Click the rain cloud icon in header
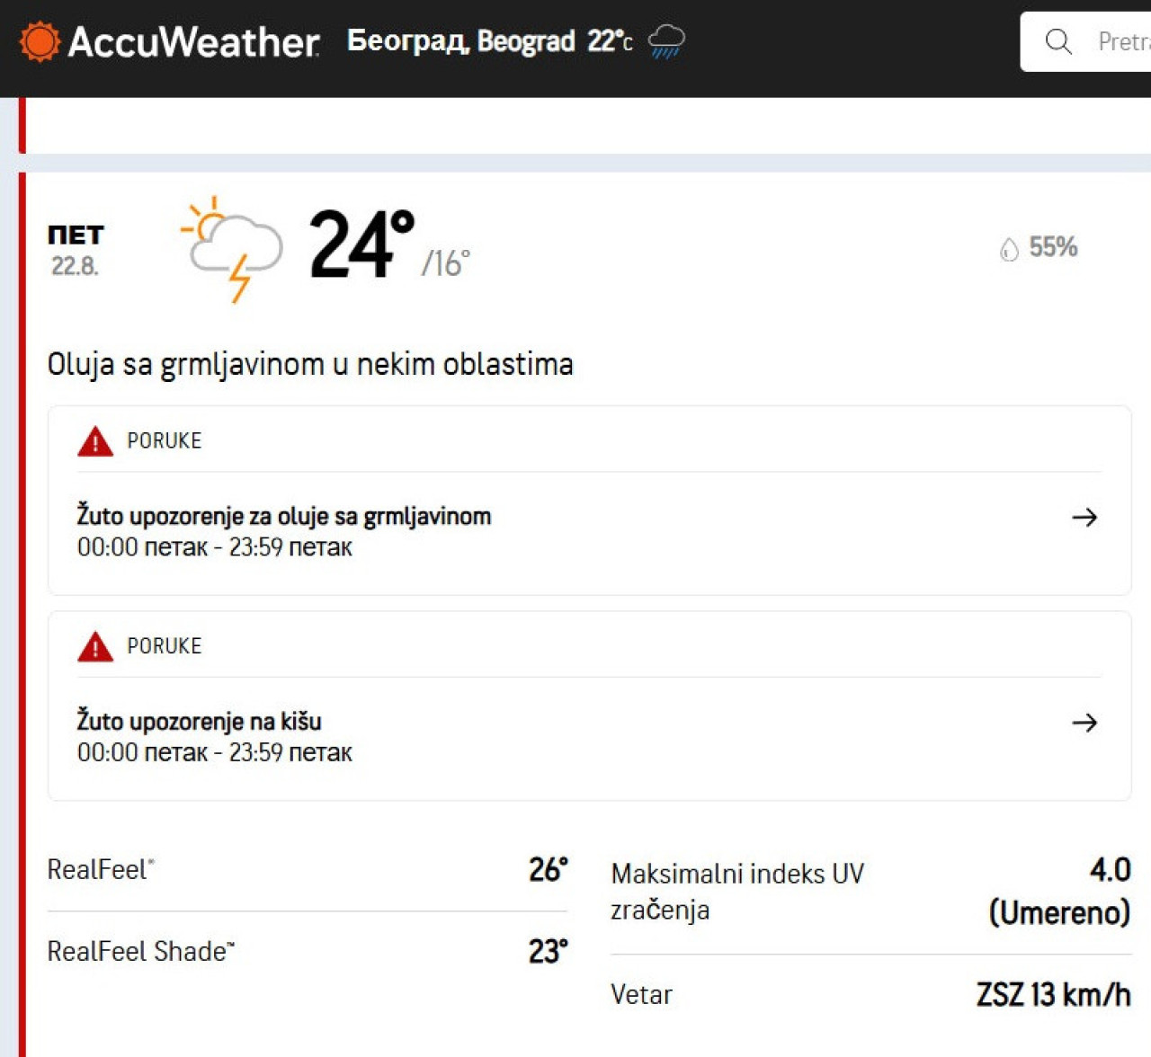Screen dimensions: 1151x1057 click(x=666, y=41)
